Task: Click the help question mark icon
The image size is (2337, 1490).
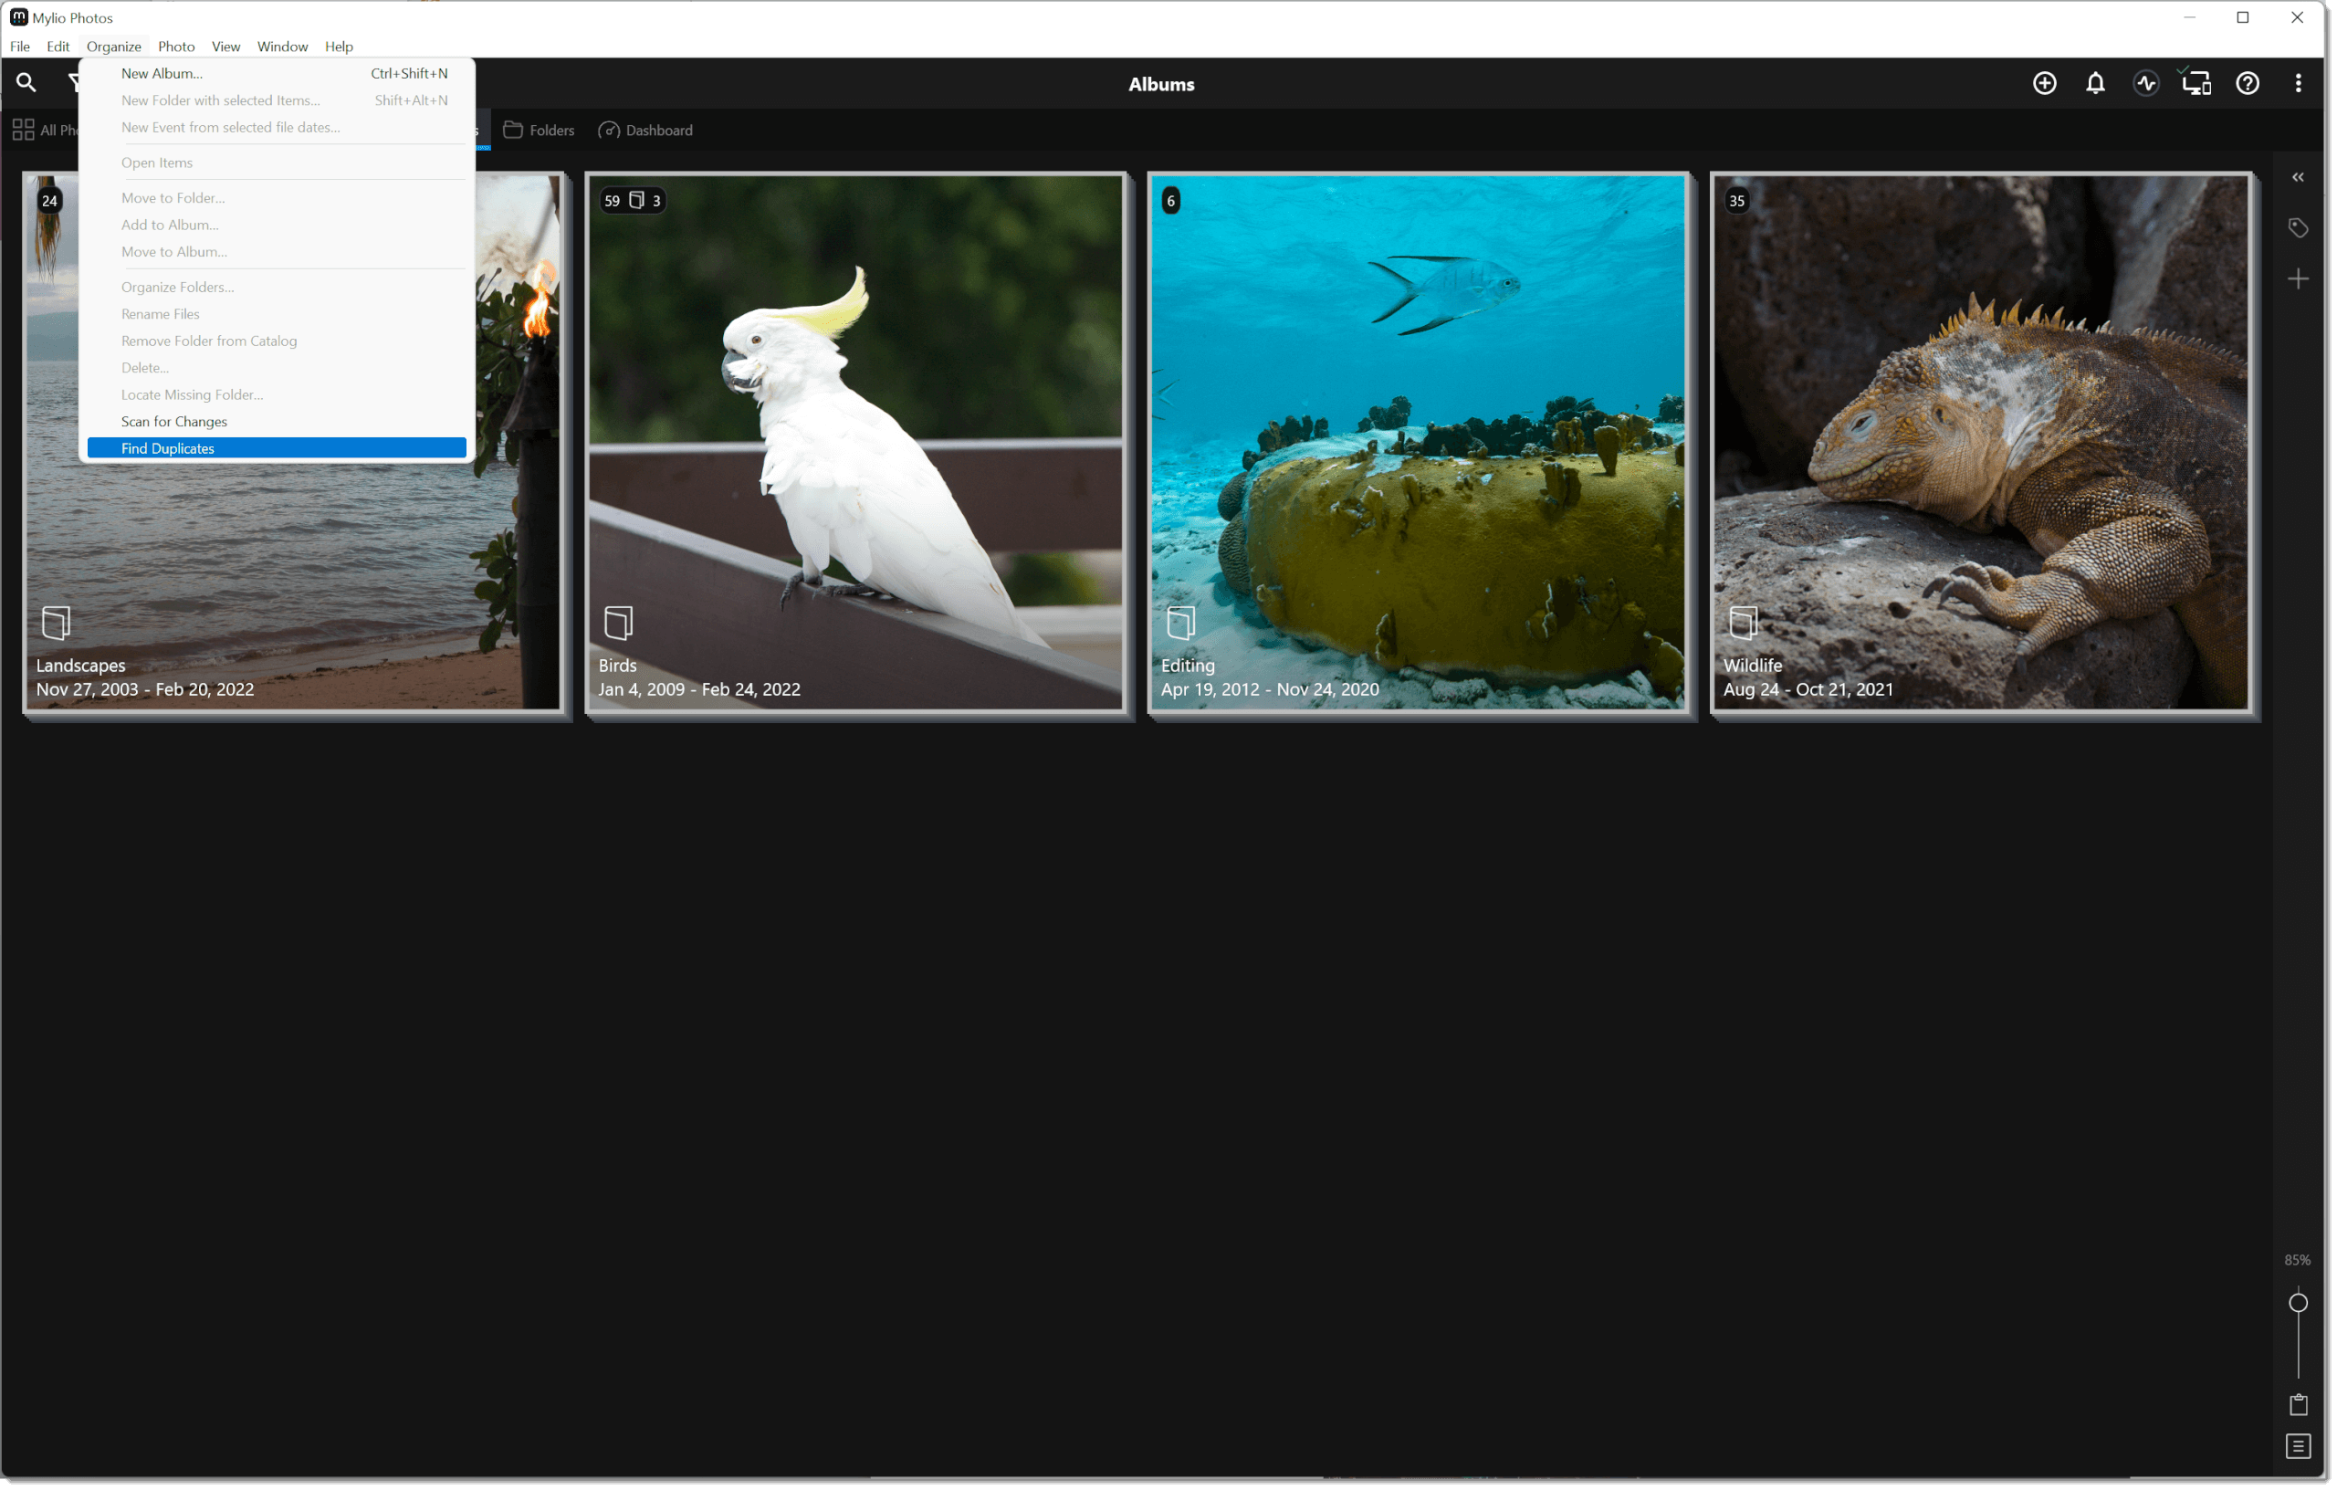Action: 2248,83
